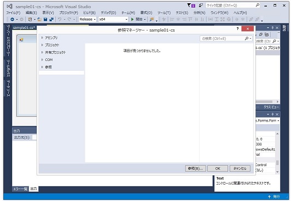Switch to the sample01-cs* document tab
The width and height of the screenshot is (291, 201).
point(24,28)
